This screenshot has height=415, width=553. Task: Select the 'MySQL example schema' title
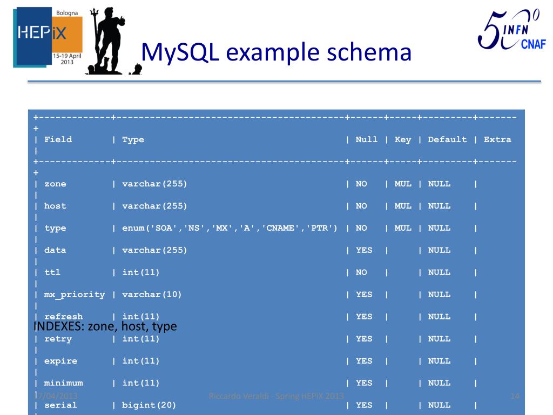click(276, 52)
